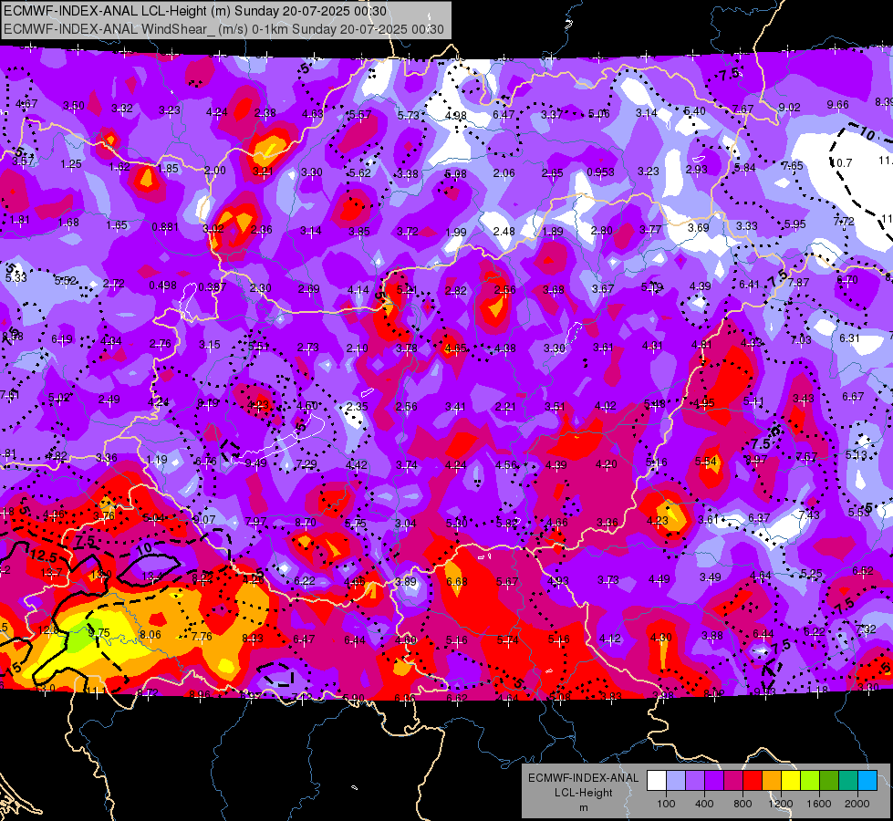
Task: Click the map value '1.25'
Action: [x=71, y=164]
